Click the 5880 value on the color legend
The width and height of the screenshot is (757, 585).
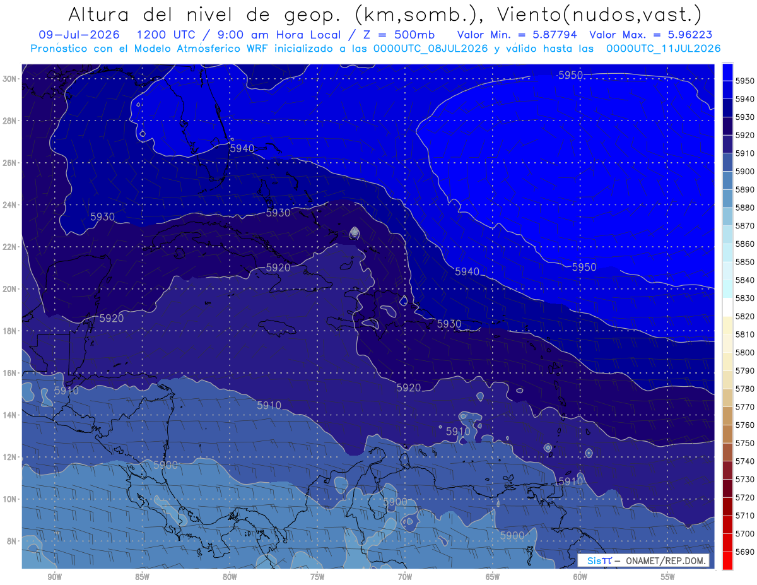[745, 208]
